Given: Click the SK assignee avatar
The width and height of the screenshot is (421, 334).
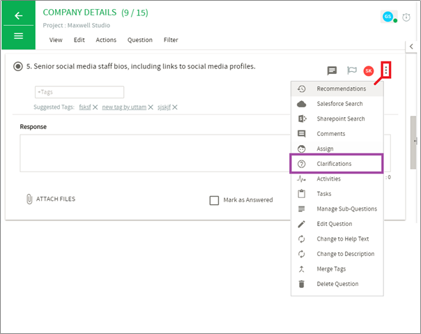Looking at the screenshot, I should point(368,71).
